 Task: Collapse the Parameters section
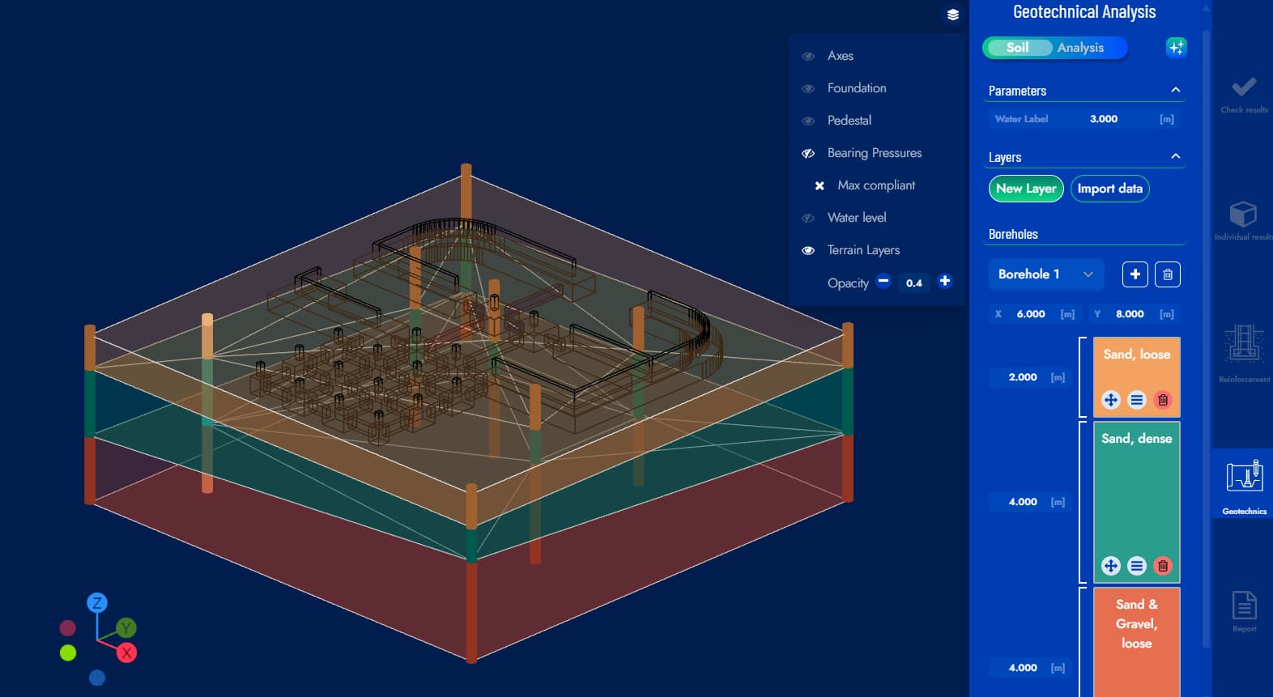(x=1175, y=90)
